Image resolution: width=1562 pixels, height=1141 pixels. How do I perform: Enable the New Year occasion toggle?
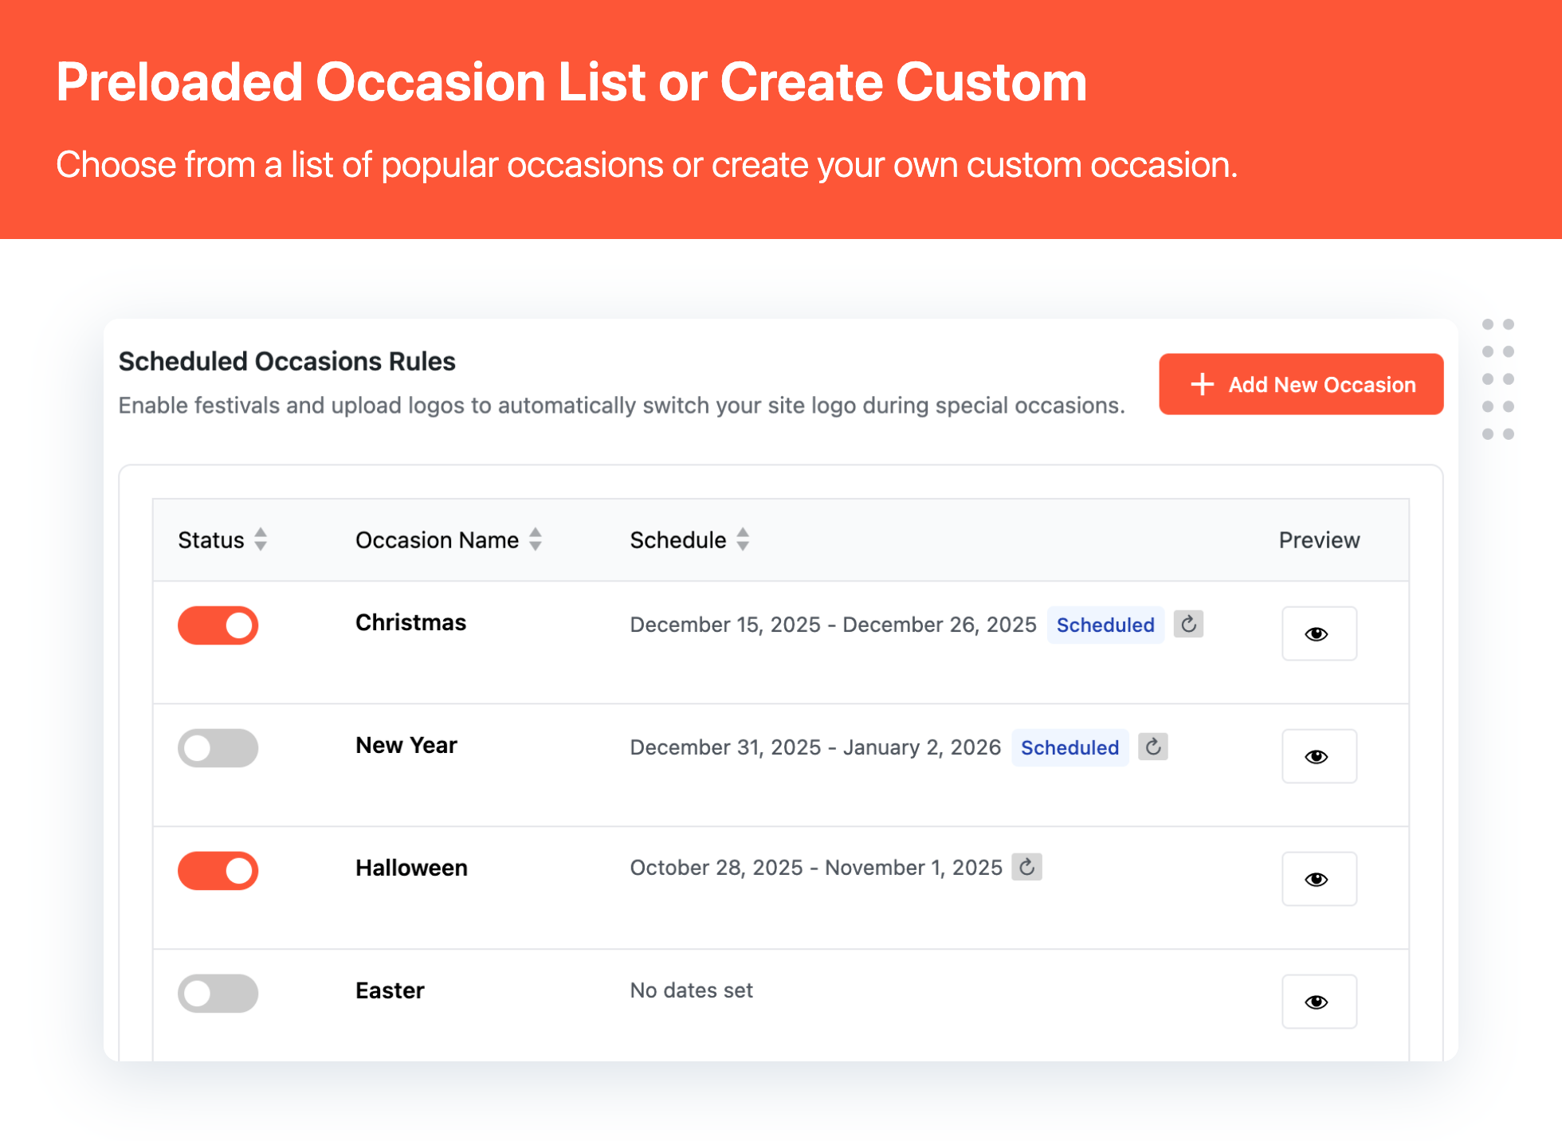pos(218,747)
